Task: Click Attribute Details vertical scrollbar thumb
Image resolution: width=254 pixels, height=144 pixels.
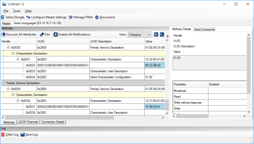Action: tap(249, 65)
